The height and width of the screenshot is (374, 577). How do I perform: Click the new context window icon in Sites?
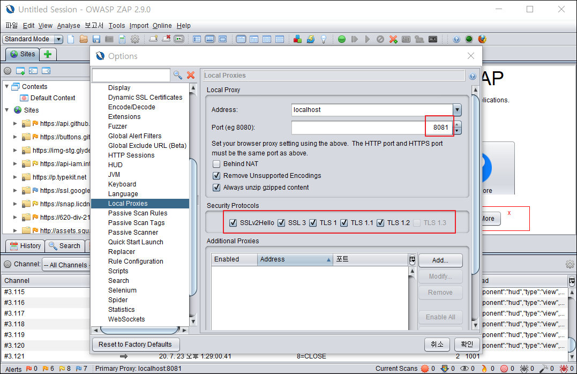20,71
